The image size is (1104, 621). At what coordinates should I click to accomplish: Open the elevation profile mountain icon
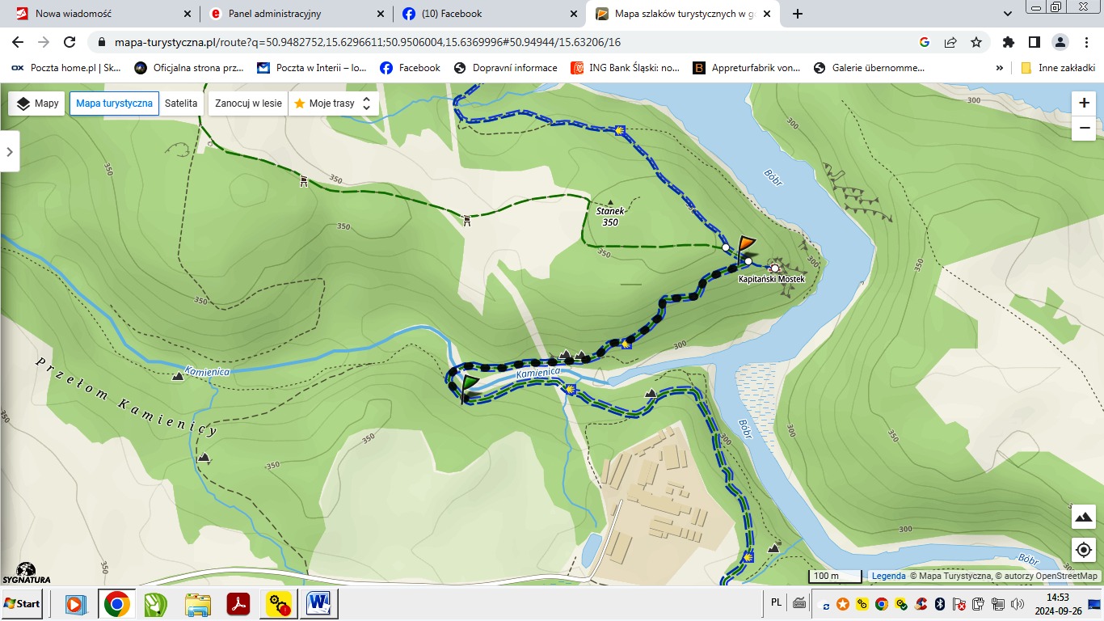1084,516
